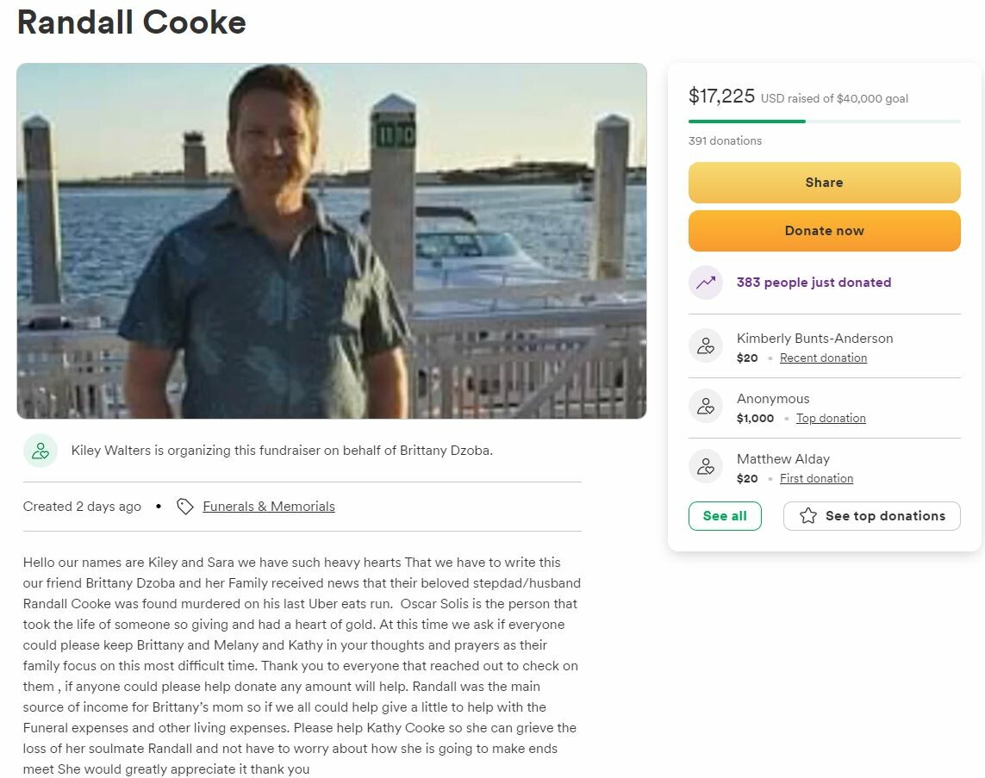This screenshot has width=985, height=778.
Task: Click the See top donations button
Action: click(x=871, y=515)
